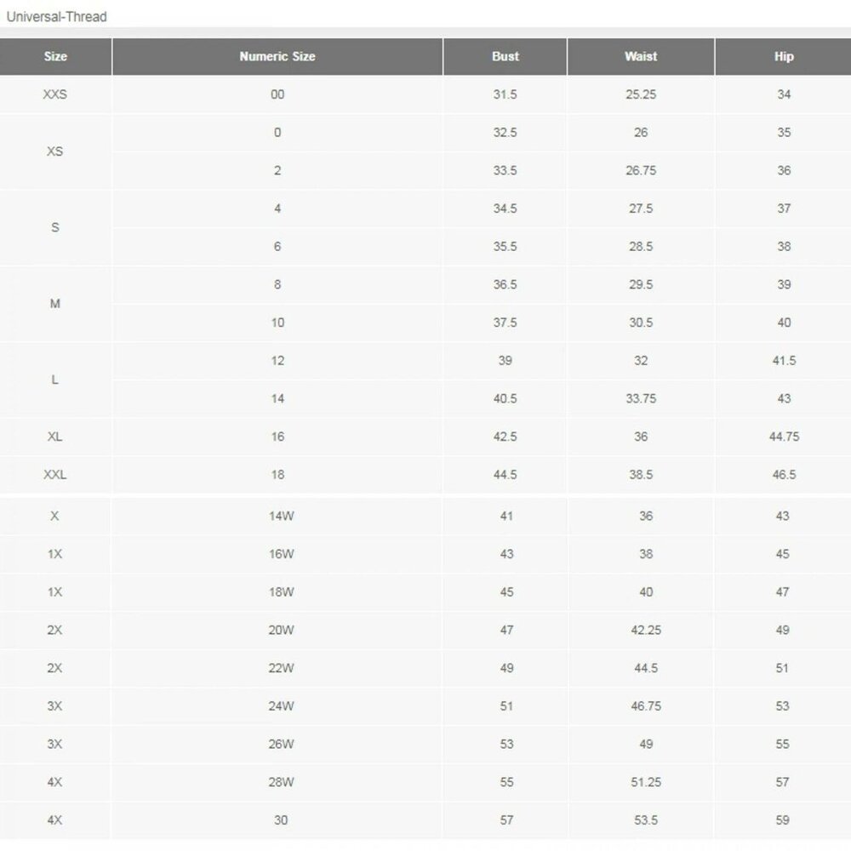Select numeric size 28W cell
851x851 pixels.
pyautogui.click(x=281, y=782)
